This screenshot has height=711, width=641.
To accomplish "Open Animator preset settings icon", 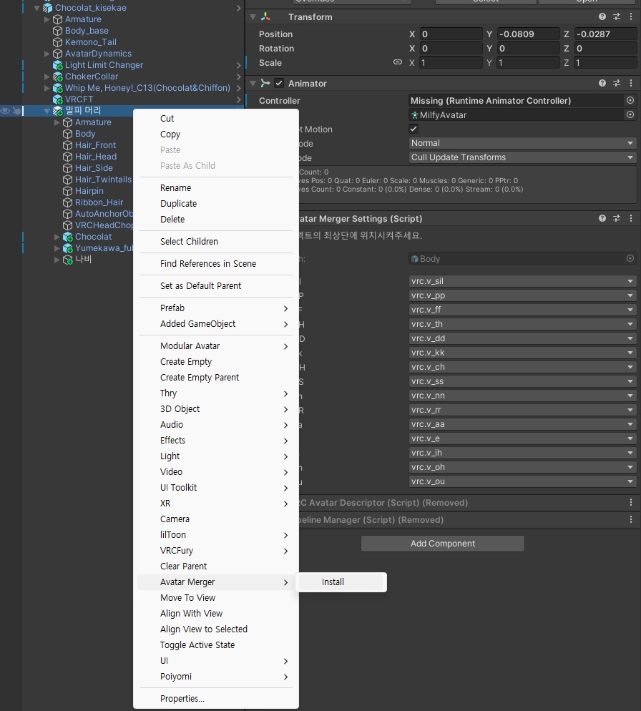I will pyautogui.click(x=617, y=83).
